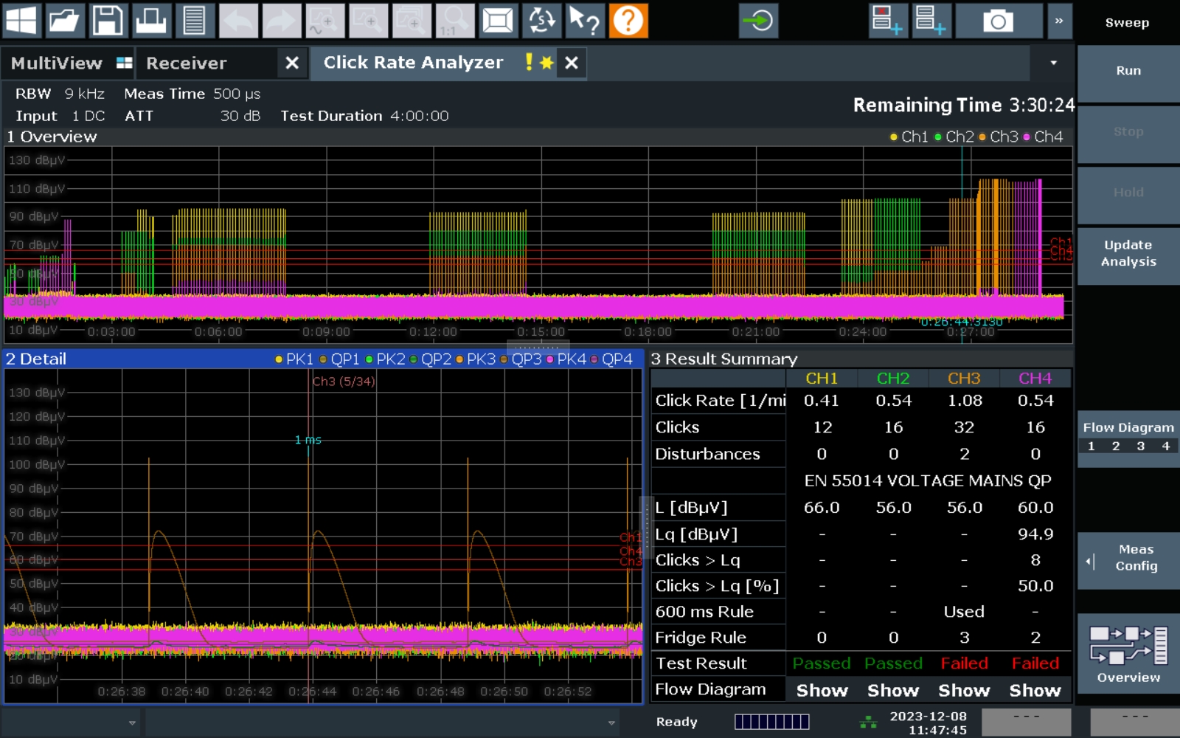
Task: Toggle Flow Diagram channel 3
Action: tap(1141, 446)
